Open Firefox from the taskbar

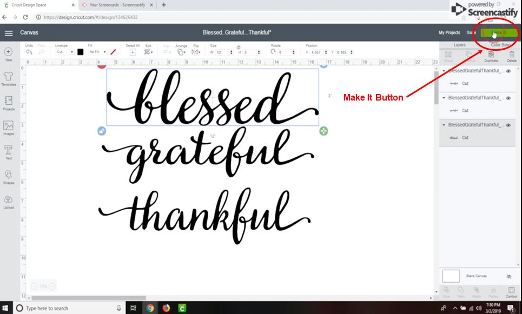pyautogui.click(x=166, y=308)
